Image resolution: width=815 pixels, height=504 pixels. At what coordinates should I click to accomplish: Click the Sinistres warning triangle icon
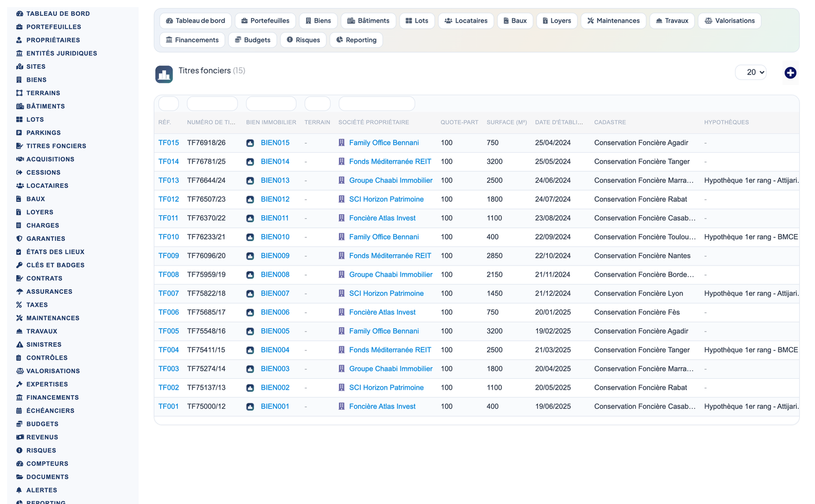20,344
